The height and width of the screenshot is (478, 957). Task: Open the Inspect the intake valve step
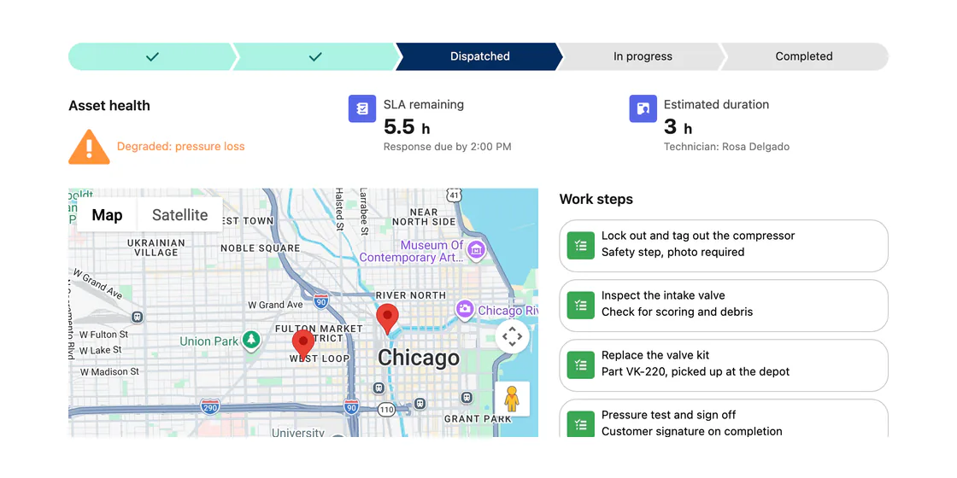point(723,306)
